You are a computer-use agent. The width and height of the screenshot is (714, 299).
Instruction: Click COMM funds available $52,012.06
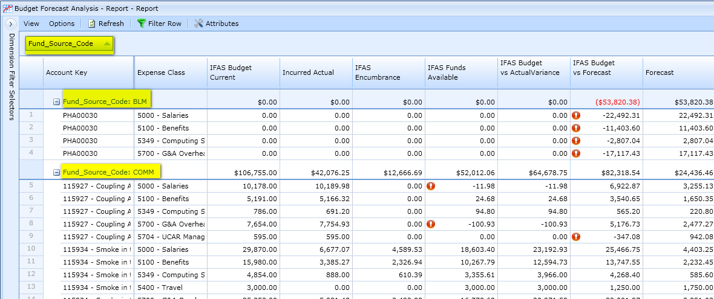pos(476,173)
